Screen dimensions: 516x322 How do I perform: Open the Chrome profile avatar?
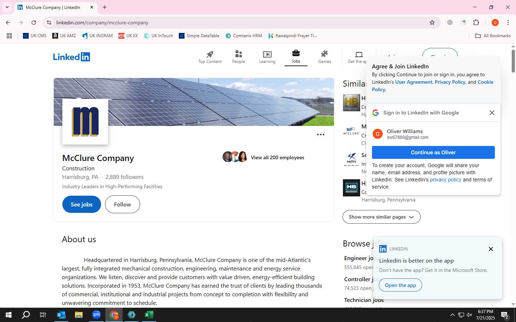pos(495,23)
